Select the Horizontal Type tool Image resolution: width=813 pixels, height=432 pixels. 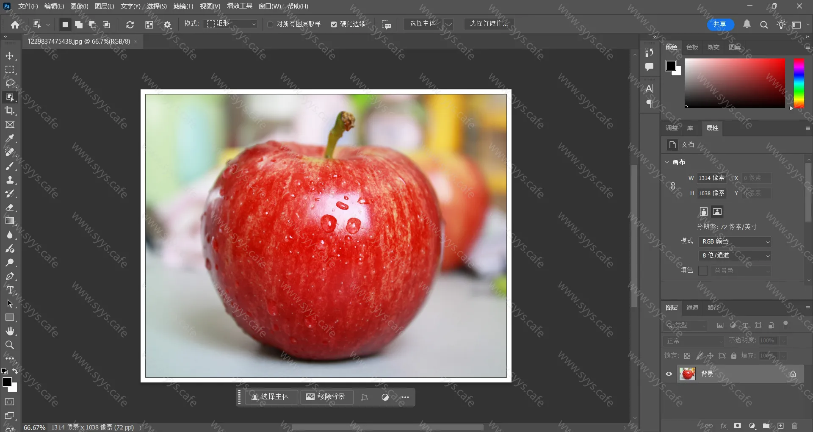click(x=10, y=290)
